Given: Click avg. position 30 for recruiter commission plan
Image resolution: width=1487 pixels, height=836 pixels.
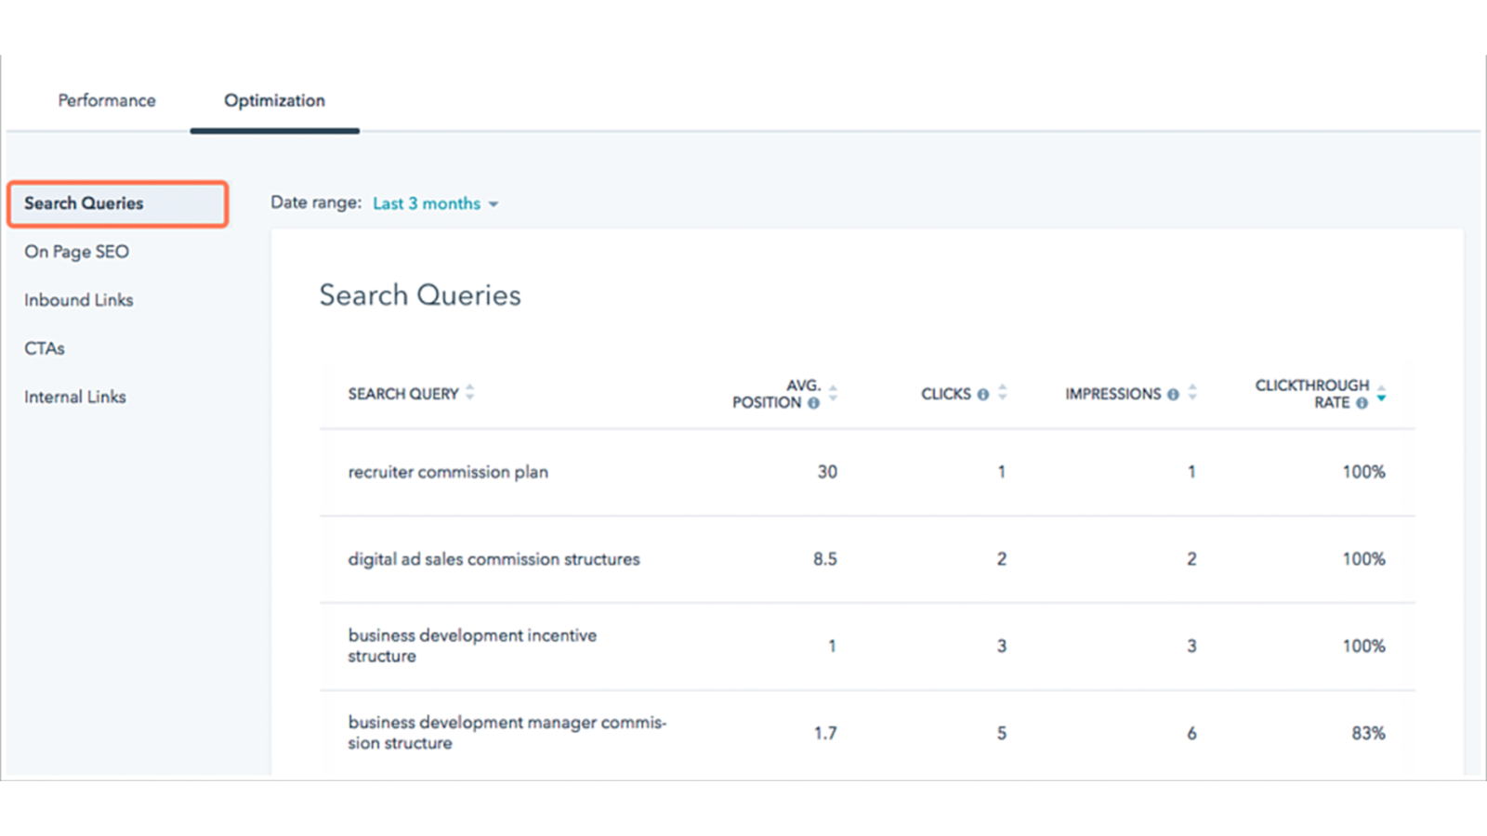Looking at the screenshot, I should point(827,472).
